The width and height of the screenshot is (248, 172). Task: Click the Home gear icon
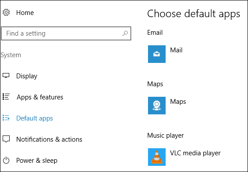[6, 12]
